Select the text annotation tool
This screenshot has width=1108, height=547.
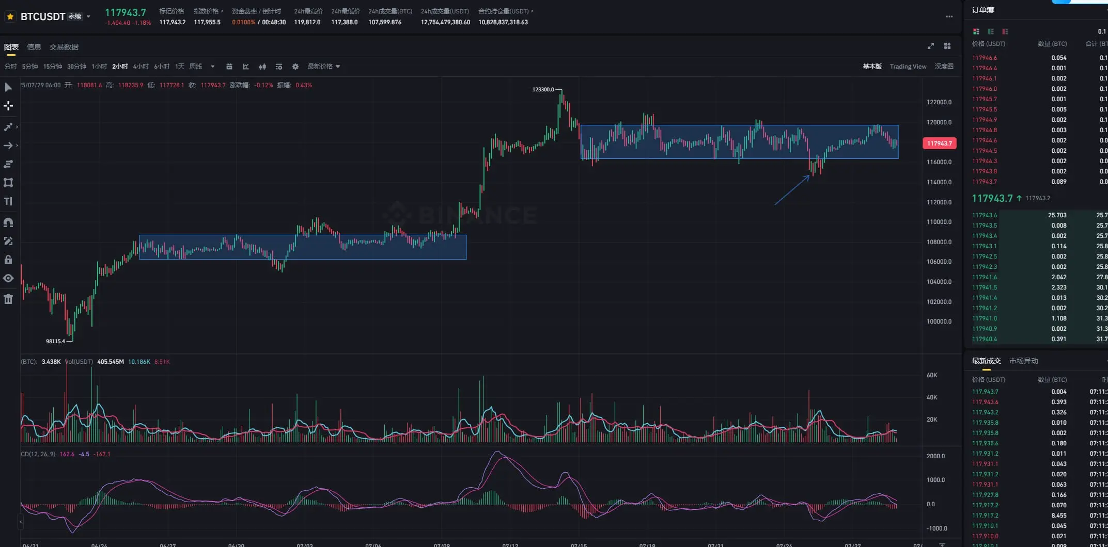tap(8, 201)
